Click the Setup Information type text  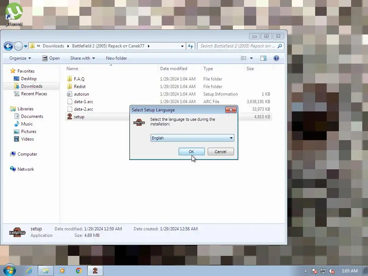[x=221, y=94]
